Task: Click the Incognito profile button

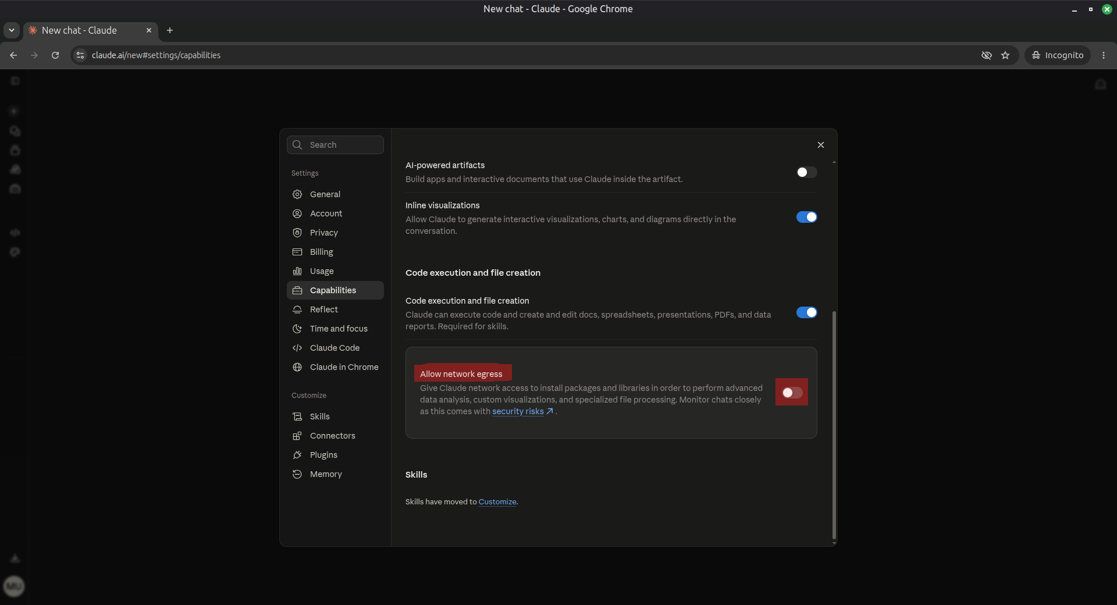Action: (1057, 55)
